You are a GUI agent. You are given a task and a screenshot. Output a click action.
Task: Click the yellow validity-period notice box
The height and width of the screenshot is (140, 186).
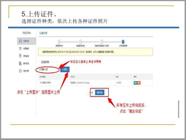(95, 52)
